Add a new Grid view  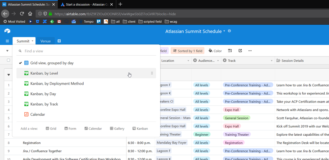click(51, 128)
